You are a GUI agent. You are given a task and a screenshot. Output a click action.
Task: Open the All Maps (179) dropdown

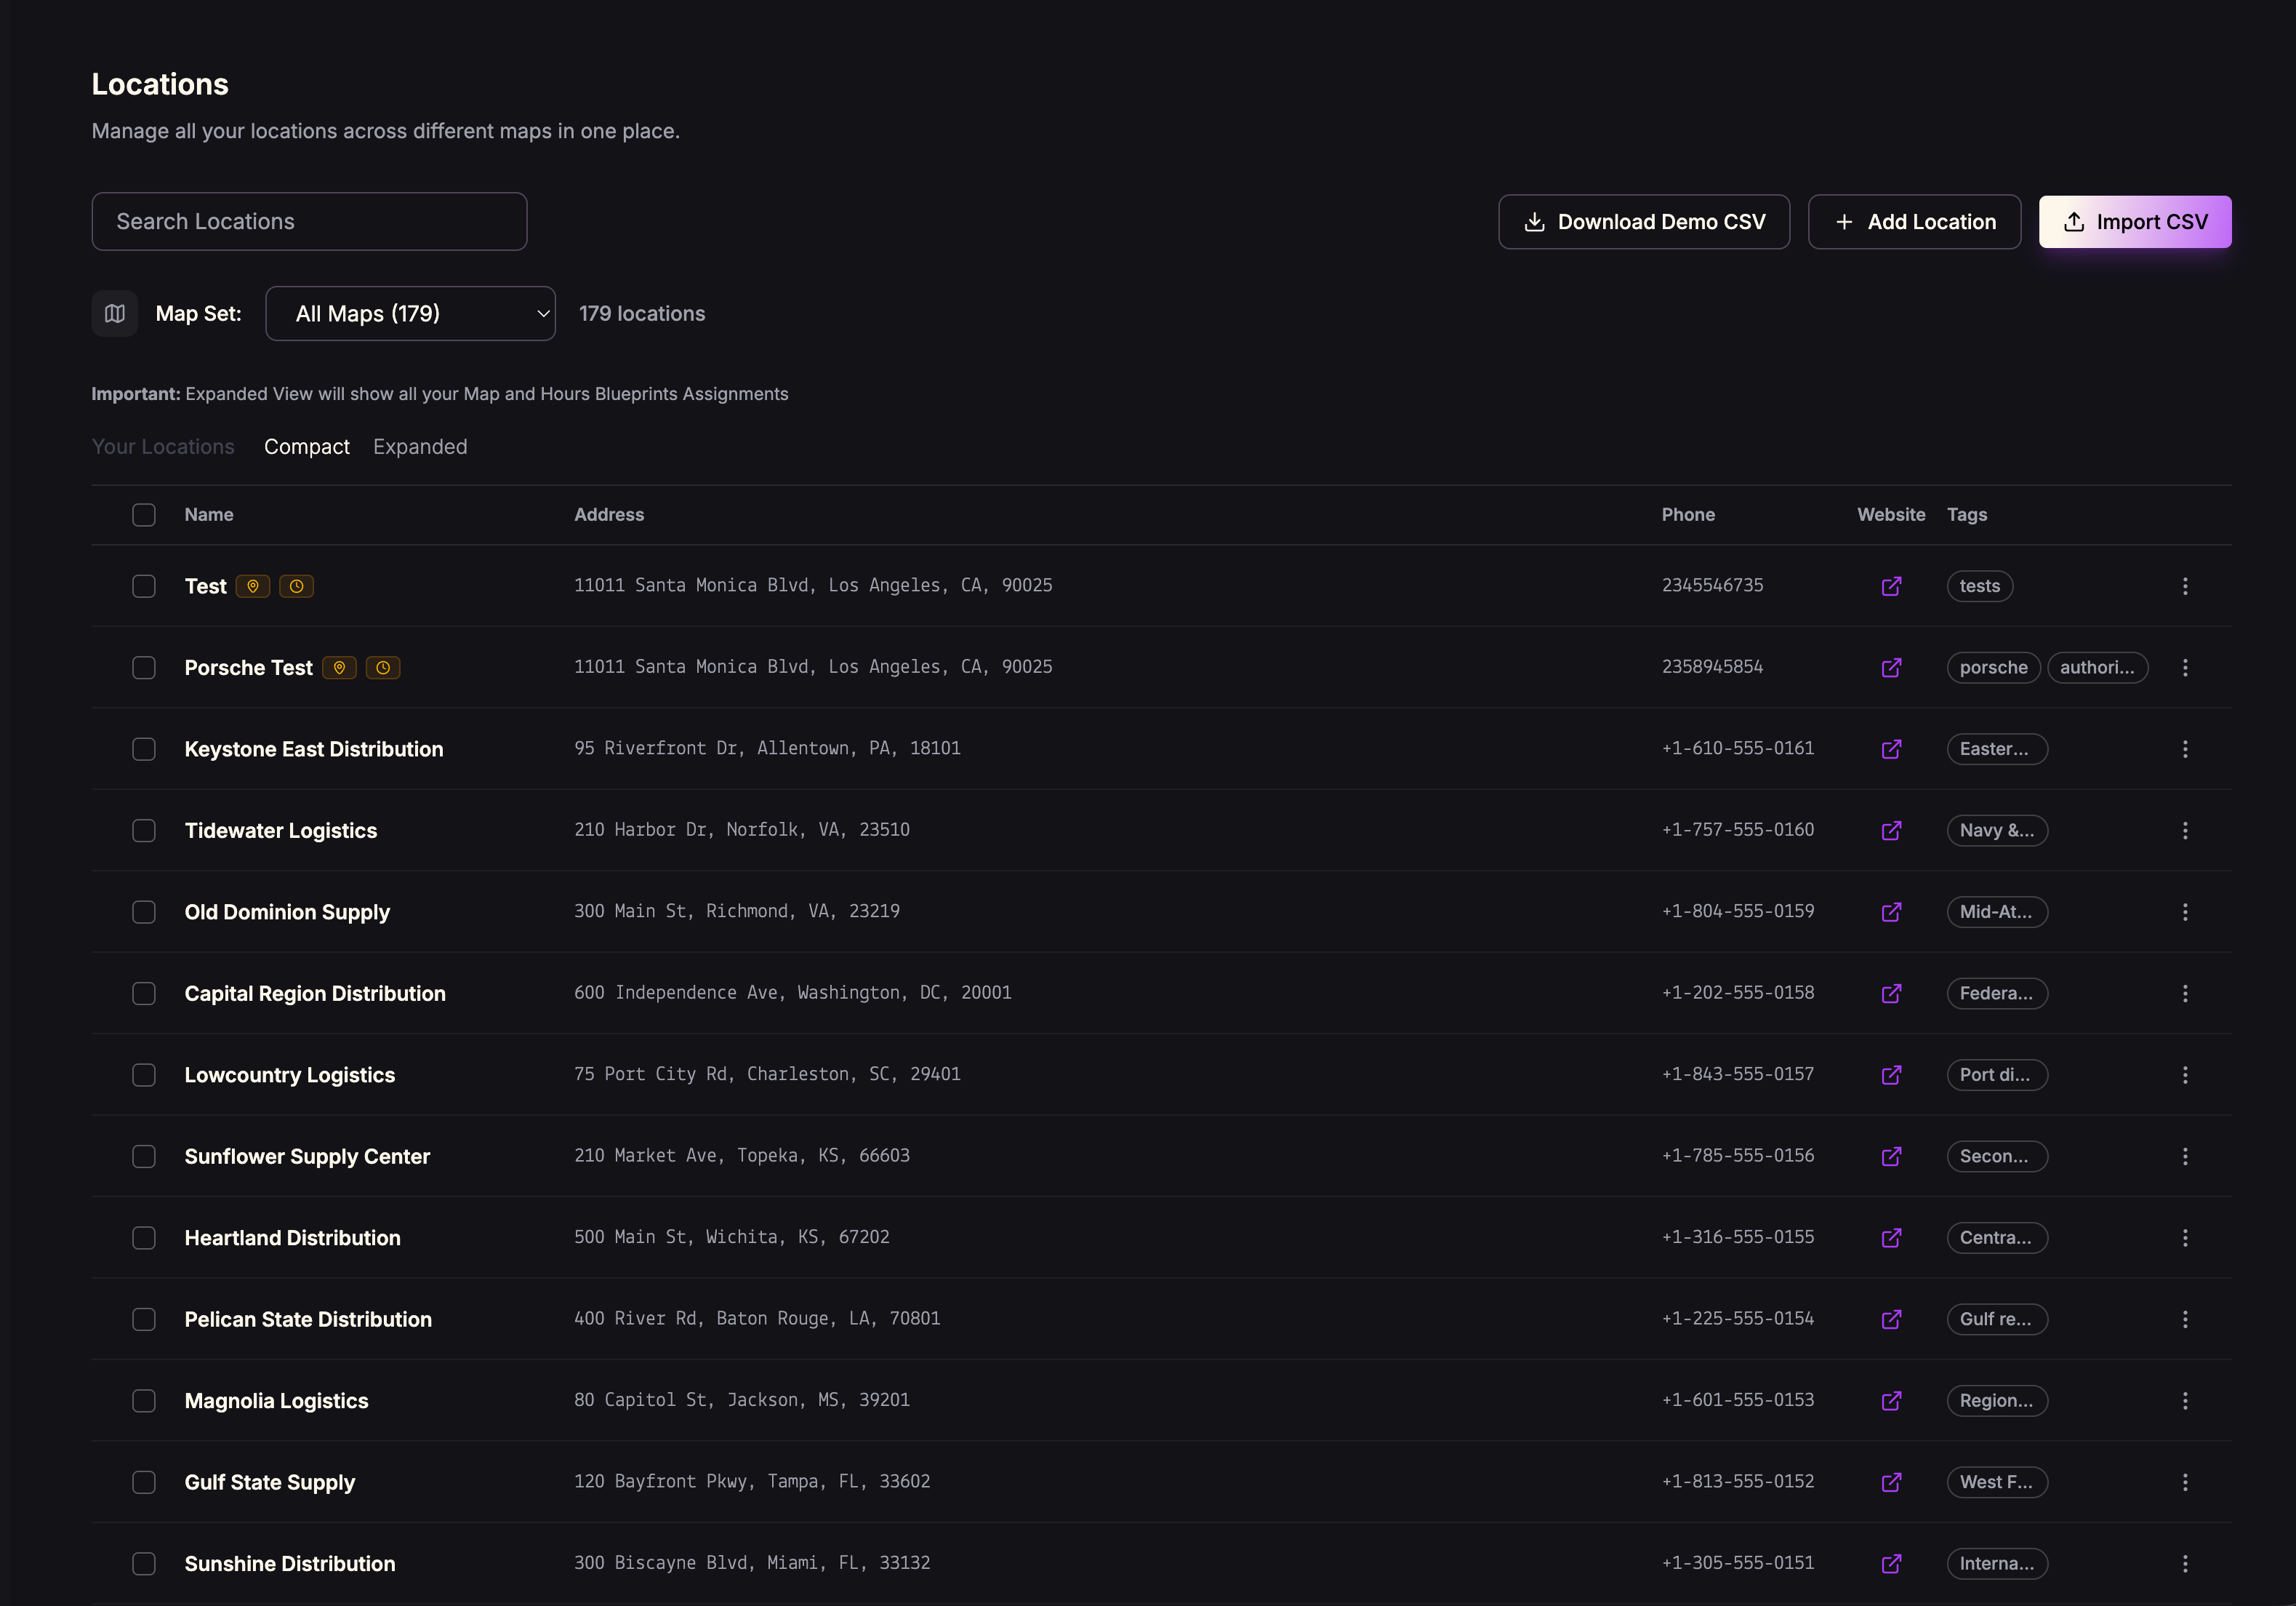410,313
